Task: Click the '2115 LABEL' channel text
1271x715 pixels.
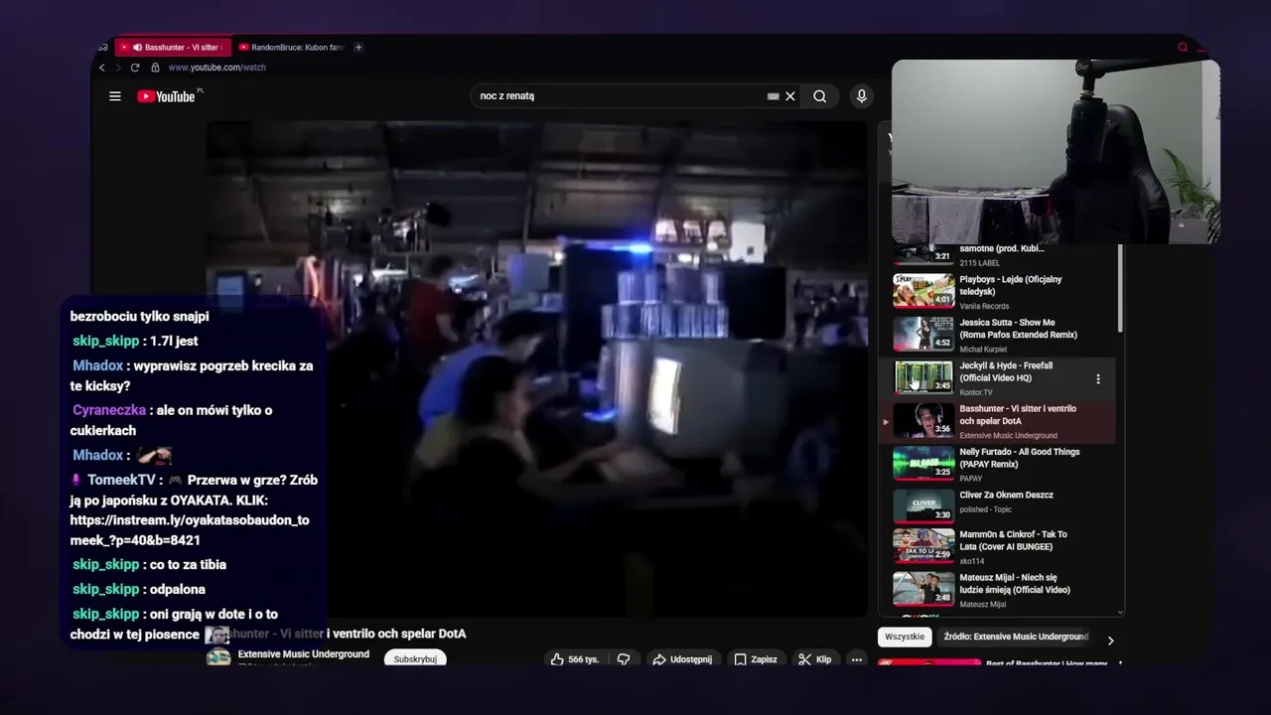Action: pos(980,263)
